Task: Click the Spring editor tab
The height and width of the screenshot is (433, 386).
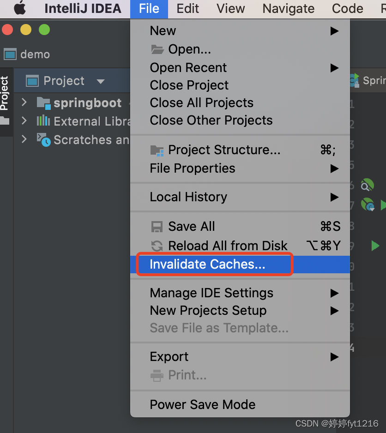Action: tap(368, 80)
